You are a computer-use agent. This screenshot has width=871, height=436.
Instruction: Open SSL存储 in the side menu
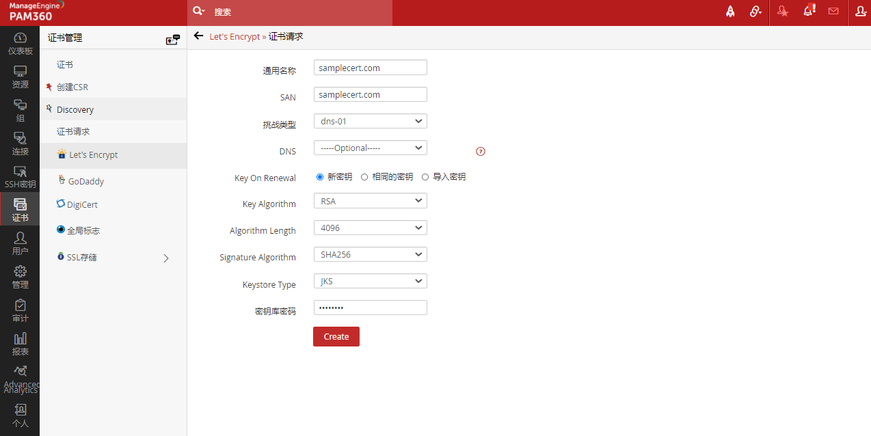point(81,257)
